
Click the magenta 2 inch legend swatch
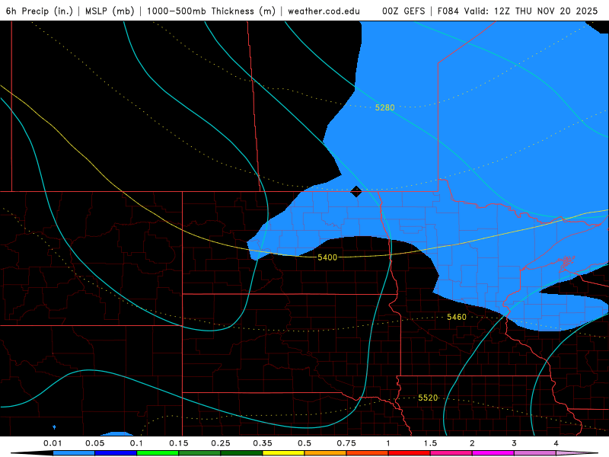[493, 453]
